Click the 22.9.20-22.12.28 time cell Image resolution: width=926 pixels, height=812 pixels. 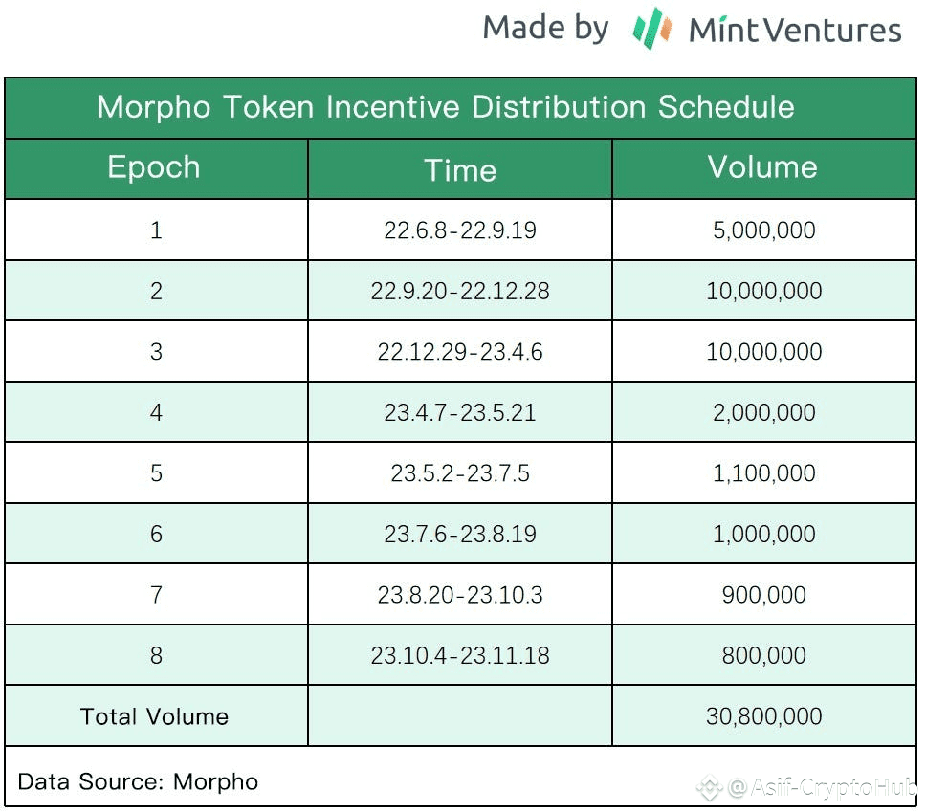460,291
